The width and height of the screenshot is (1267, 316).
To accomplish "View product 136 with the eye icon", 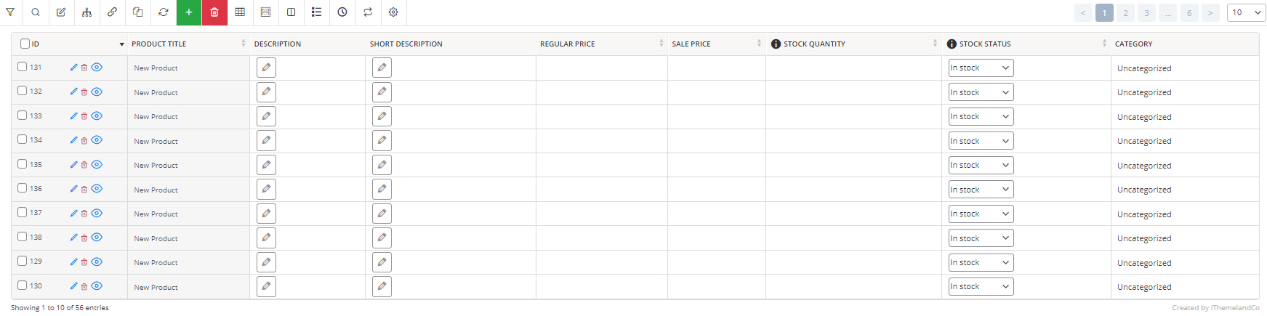I will [x=97, y=189].
